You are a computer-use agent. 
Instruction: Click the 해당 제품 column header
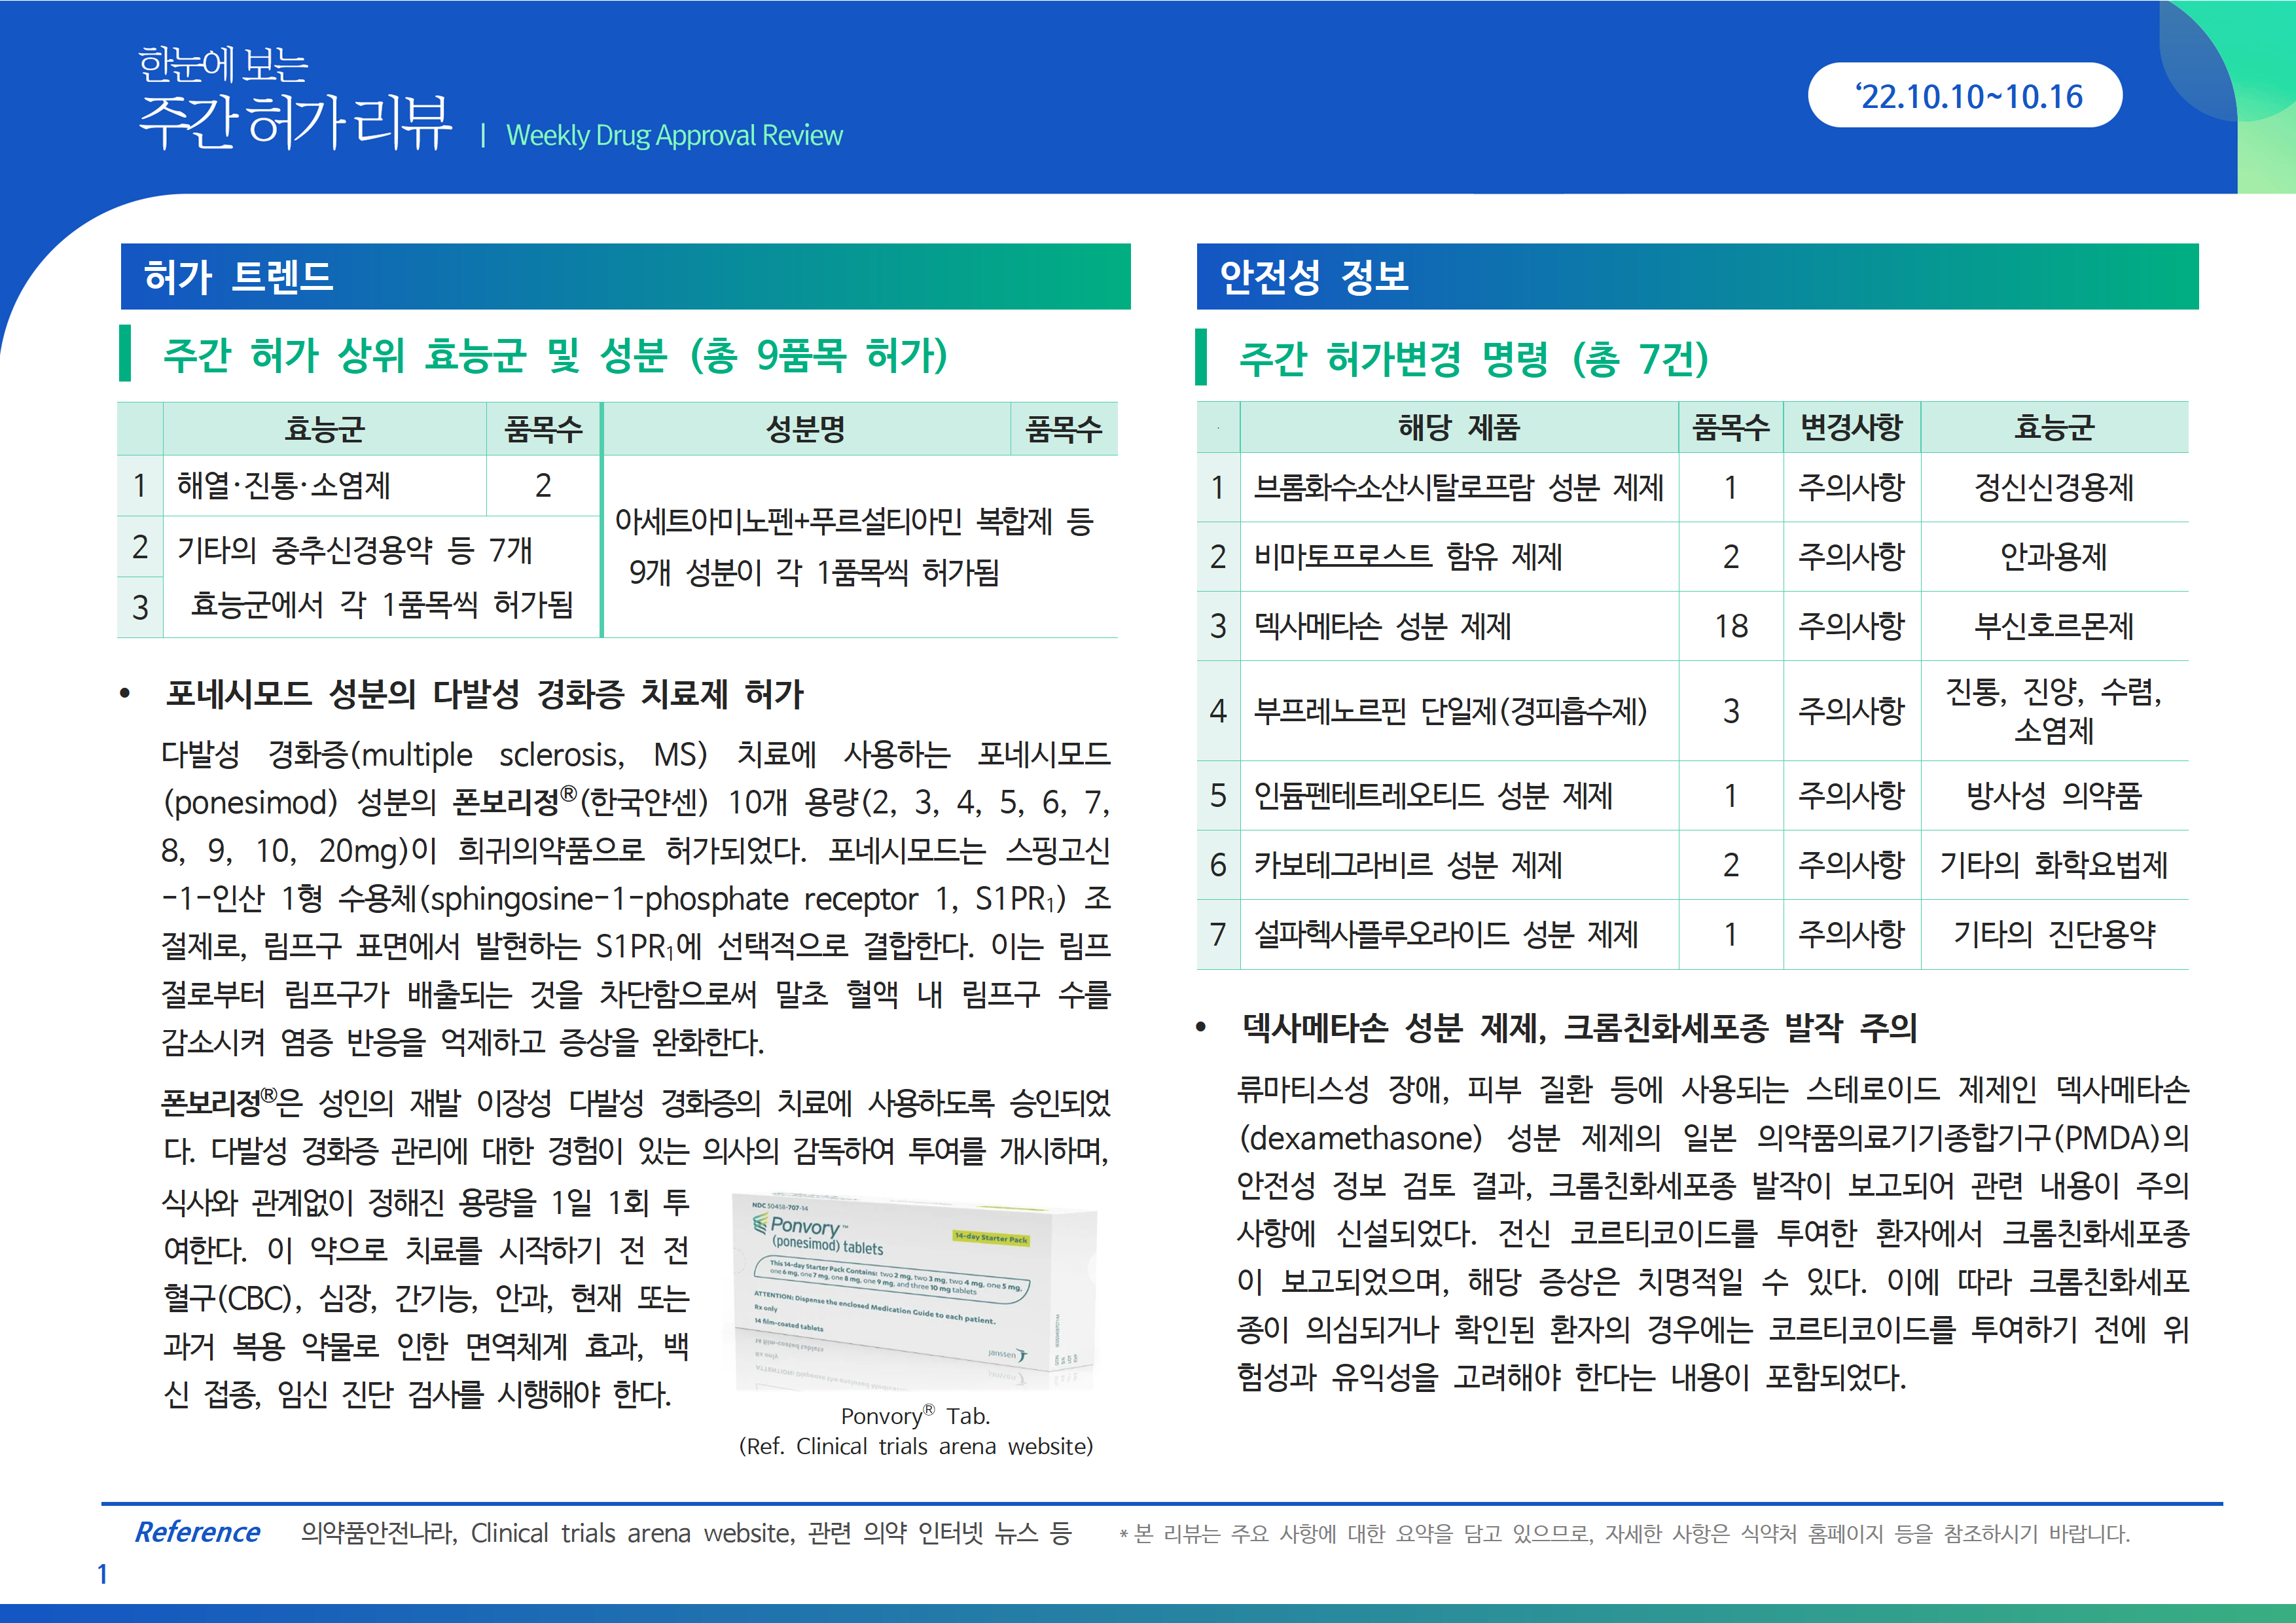[1458, 428]
